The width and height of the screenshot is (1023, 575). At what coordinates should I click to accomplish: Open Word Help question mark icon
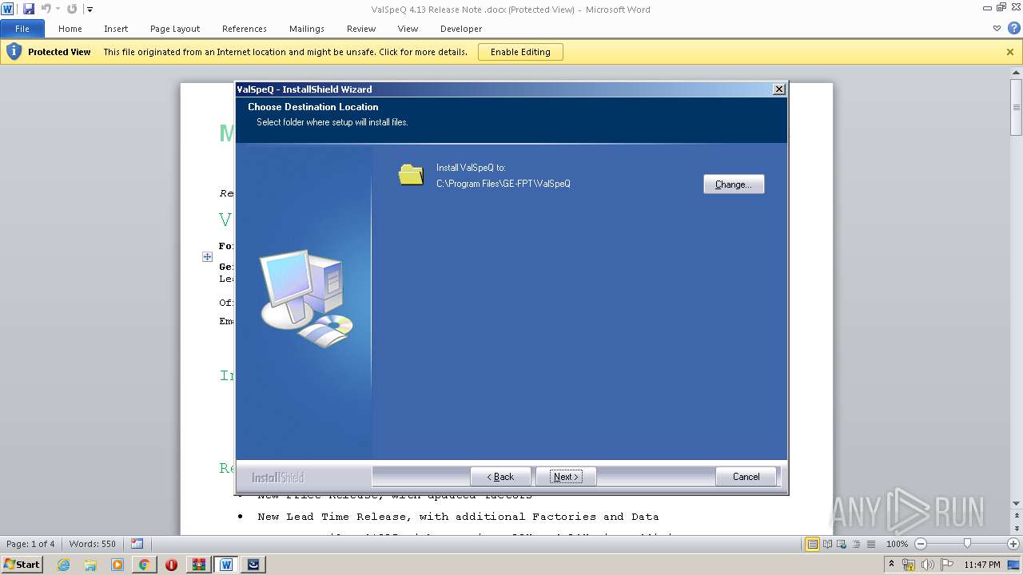click(x=1013, y=28)
